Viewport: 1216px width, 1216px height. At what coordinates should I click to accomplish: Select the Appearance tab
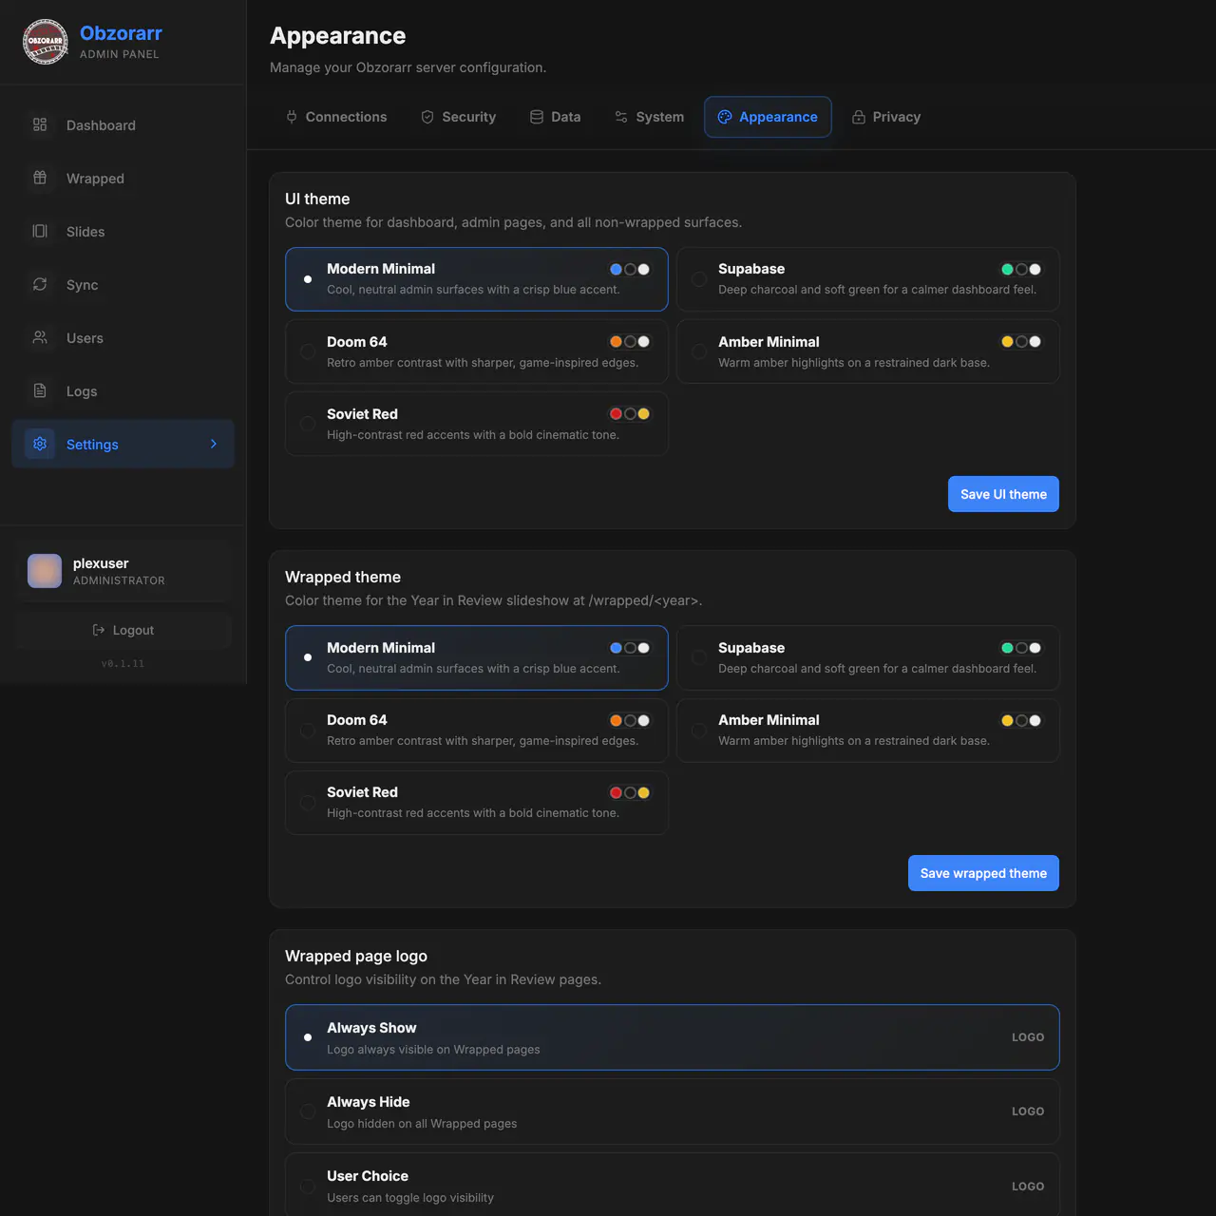(x=768, y=117)
